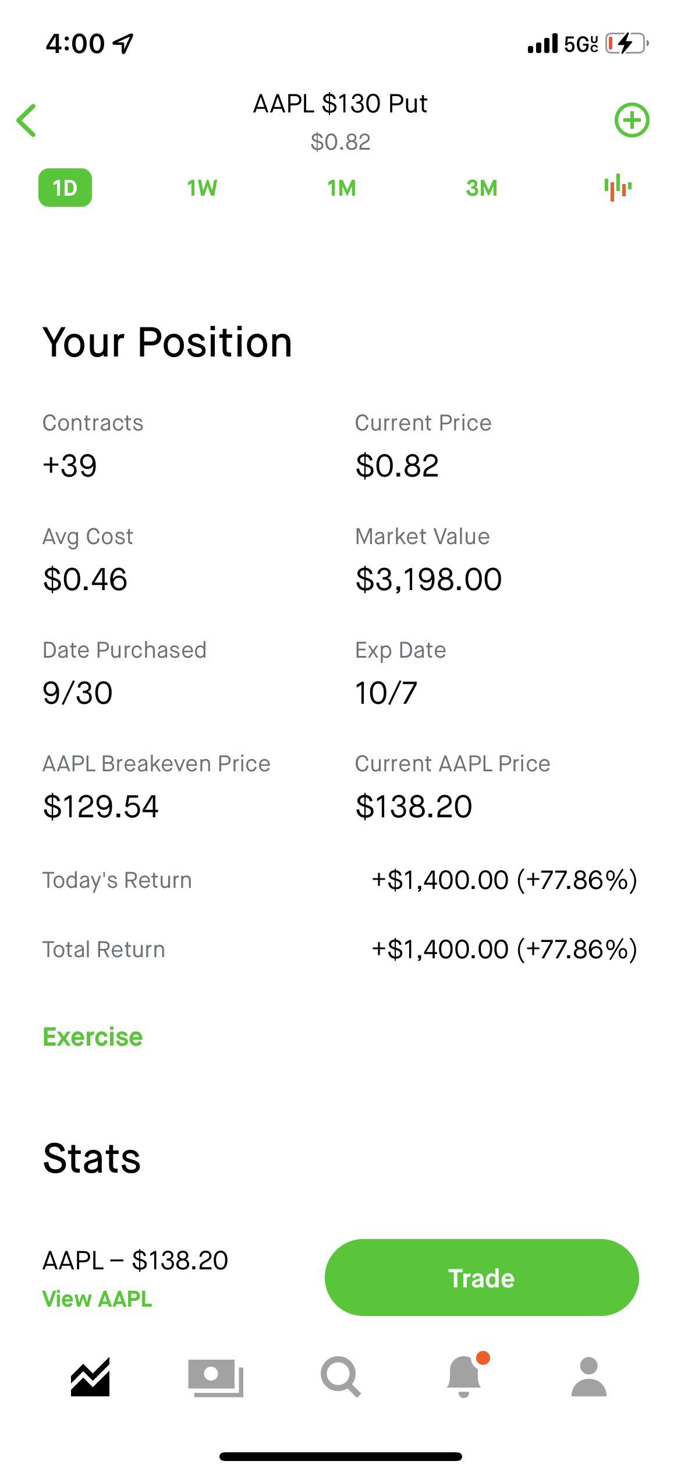Open the search magnifier tab
This screenshot has width=681, height=1475.
tap(340, 1377)
